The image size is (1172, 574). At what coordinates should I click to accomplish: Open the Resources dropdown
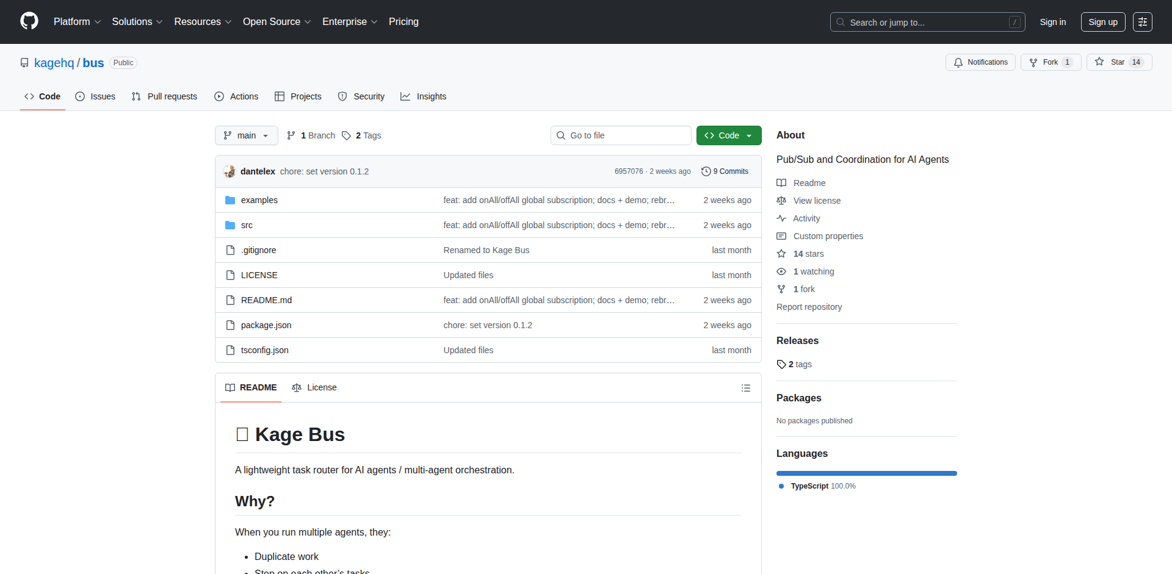click(x=203, y=21)
